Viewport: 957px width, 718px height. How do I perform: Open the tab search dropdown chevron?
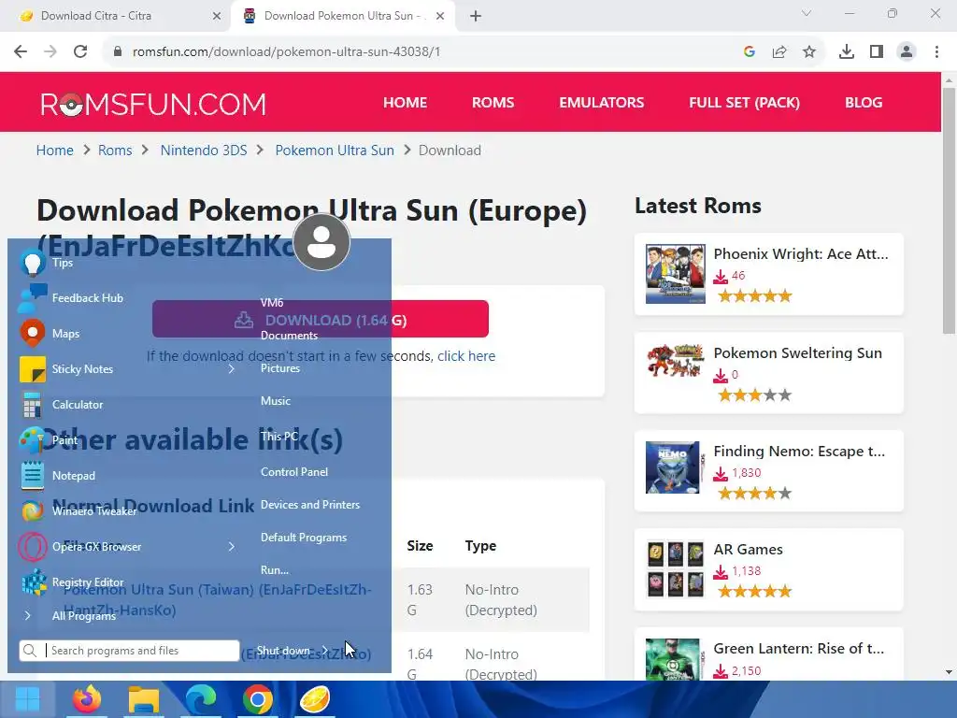click(807, 13)
